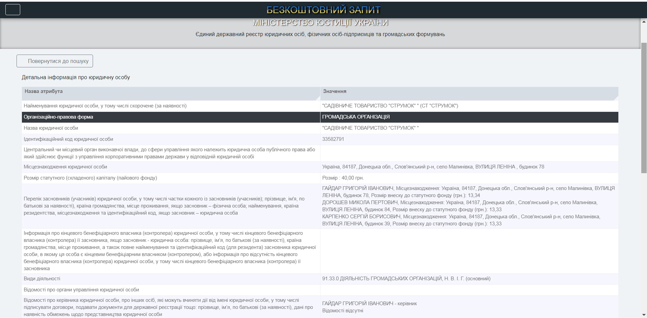Click the 'МІНІСТЕРСТВО ЮСТИЦІЇ УКРАЇНИ' heading

(x=320, y=23)
